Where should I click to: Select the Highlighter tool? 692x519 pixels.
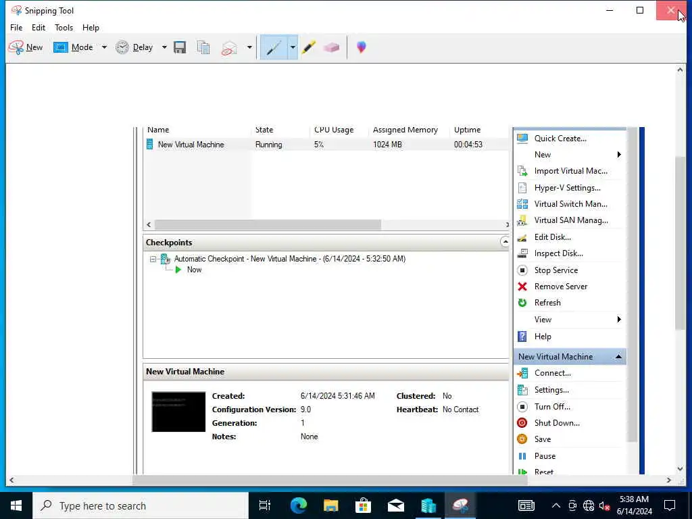[x=308, y=47]
